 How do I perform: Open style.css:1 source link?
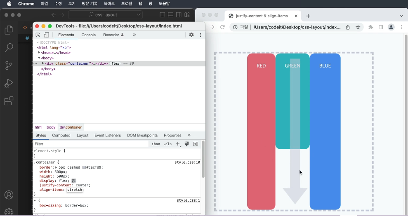click(189, 200)
